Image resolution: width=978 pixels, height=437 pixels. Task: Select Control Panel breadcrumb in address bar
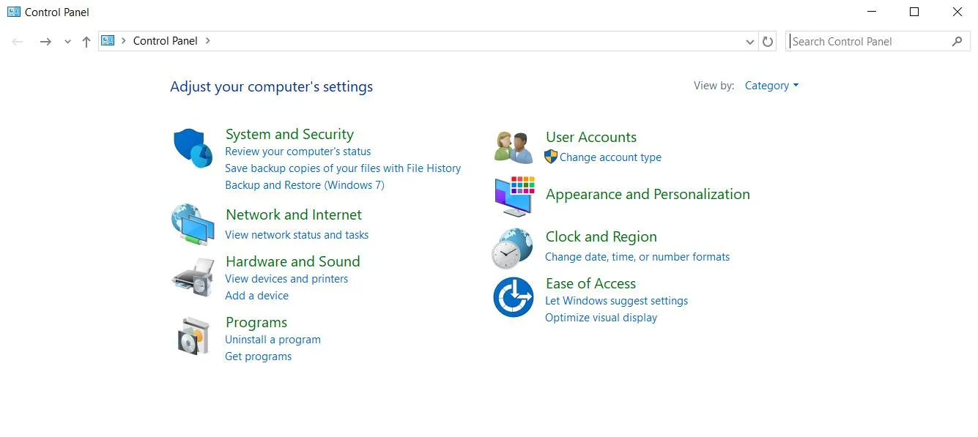pyautogui.click(x=165, y=41)
